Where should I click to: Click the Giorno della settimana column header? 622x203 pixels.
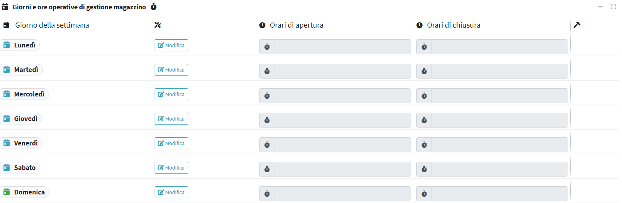[52, 25]
